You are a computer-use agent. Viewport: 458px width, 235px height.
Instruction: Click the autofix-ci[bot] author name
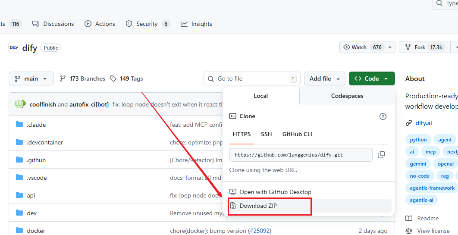coord(89,104)
